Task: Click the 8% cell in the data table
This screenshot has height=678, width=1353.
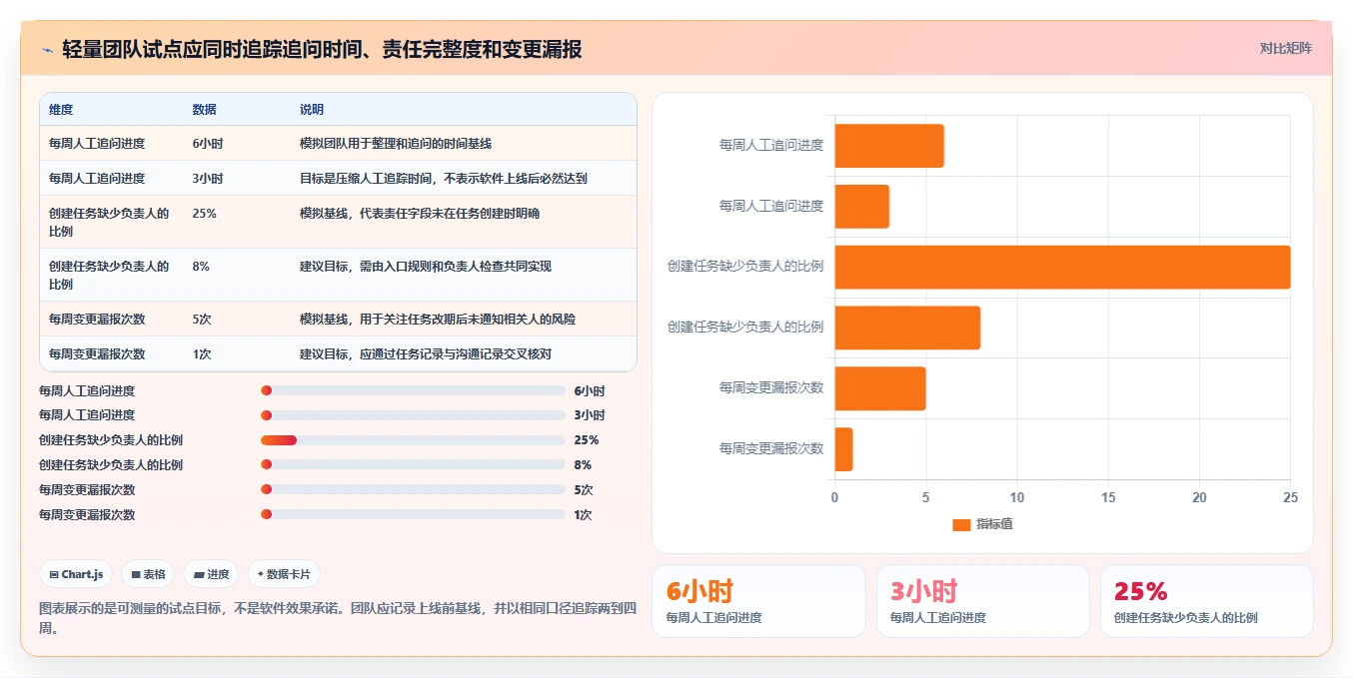Action: (x=201, y=267)
